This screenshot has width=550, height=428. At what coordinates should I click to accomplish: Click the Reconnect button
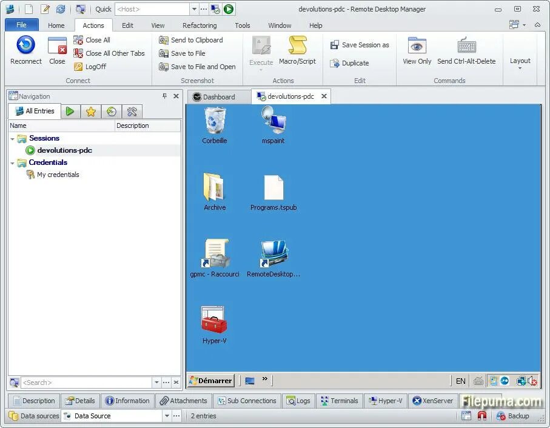click(x=26, y=50)
